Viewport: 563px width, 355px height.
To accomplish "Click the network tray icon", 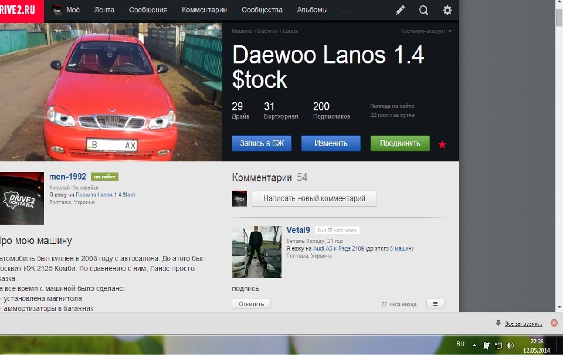I will pyautogui.click(x=498, y=346).
